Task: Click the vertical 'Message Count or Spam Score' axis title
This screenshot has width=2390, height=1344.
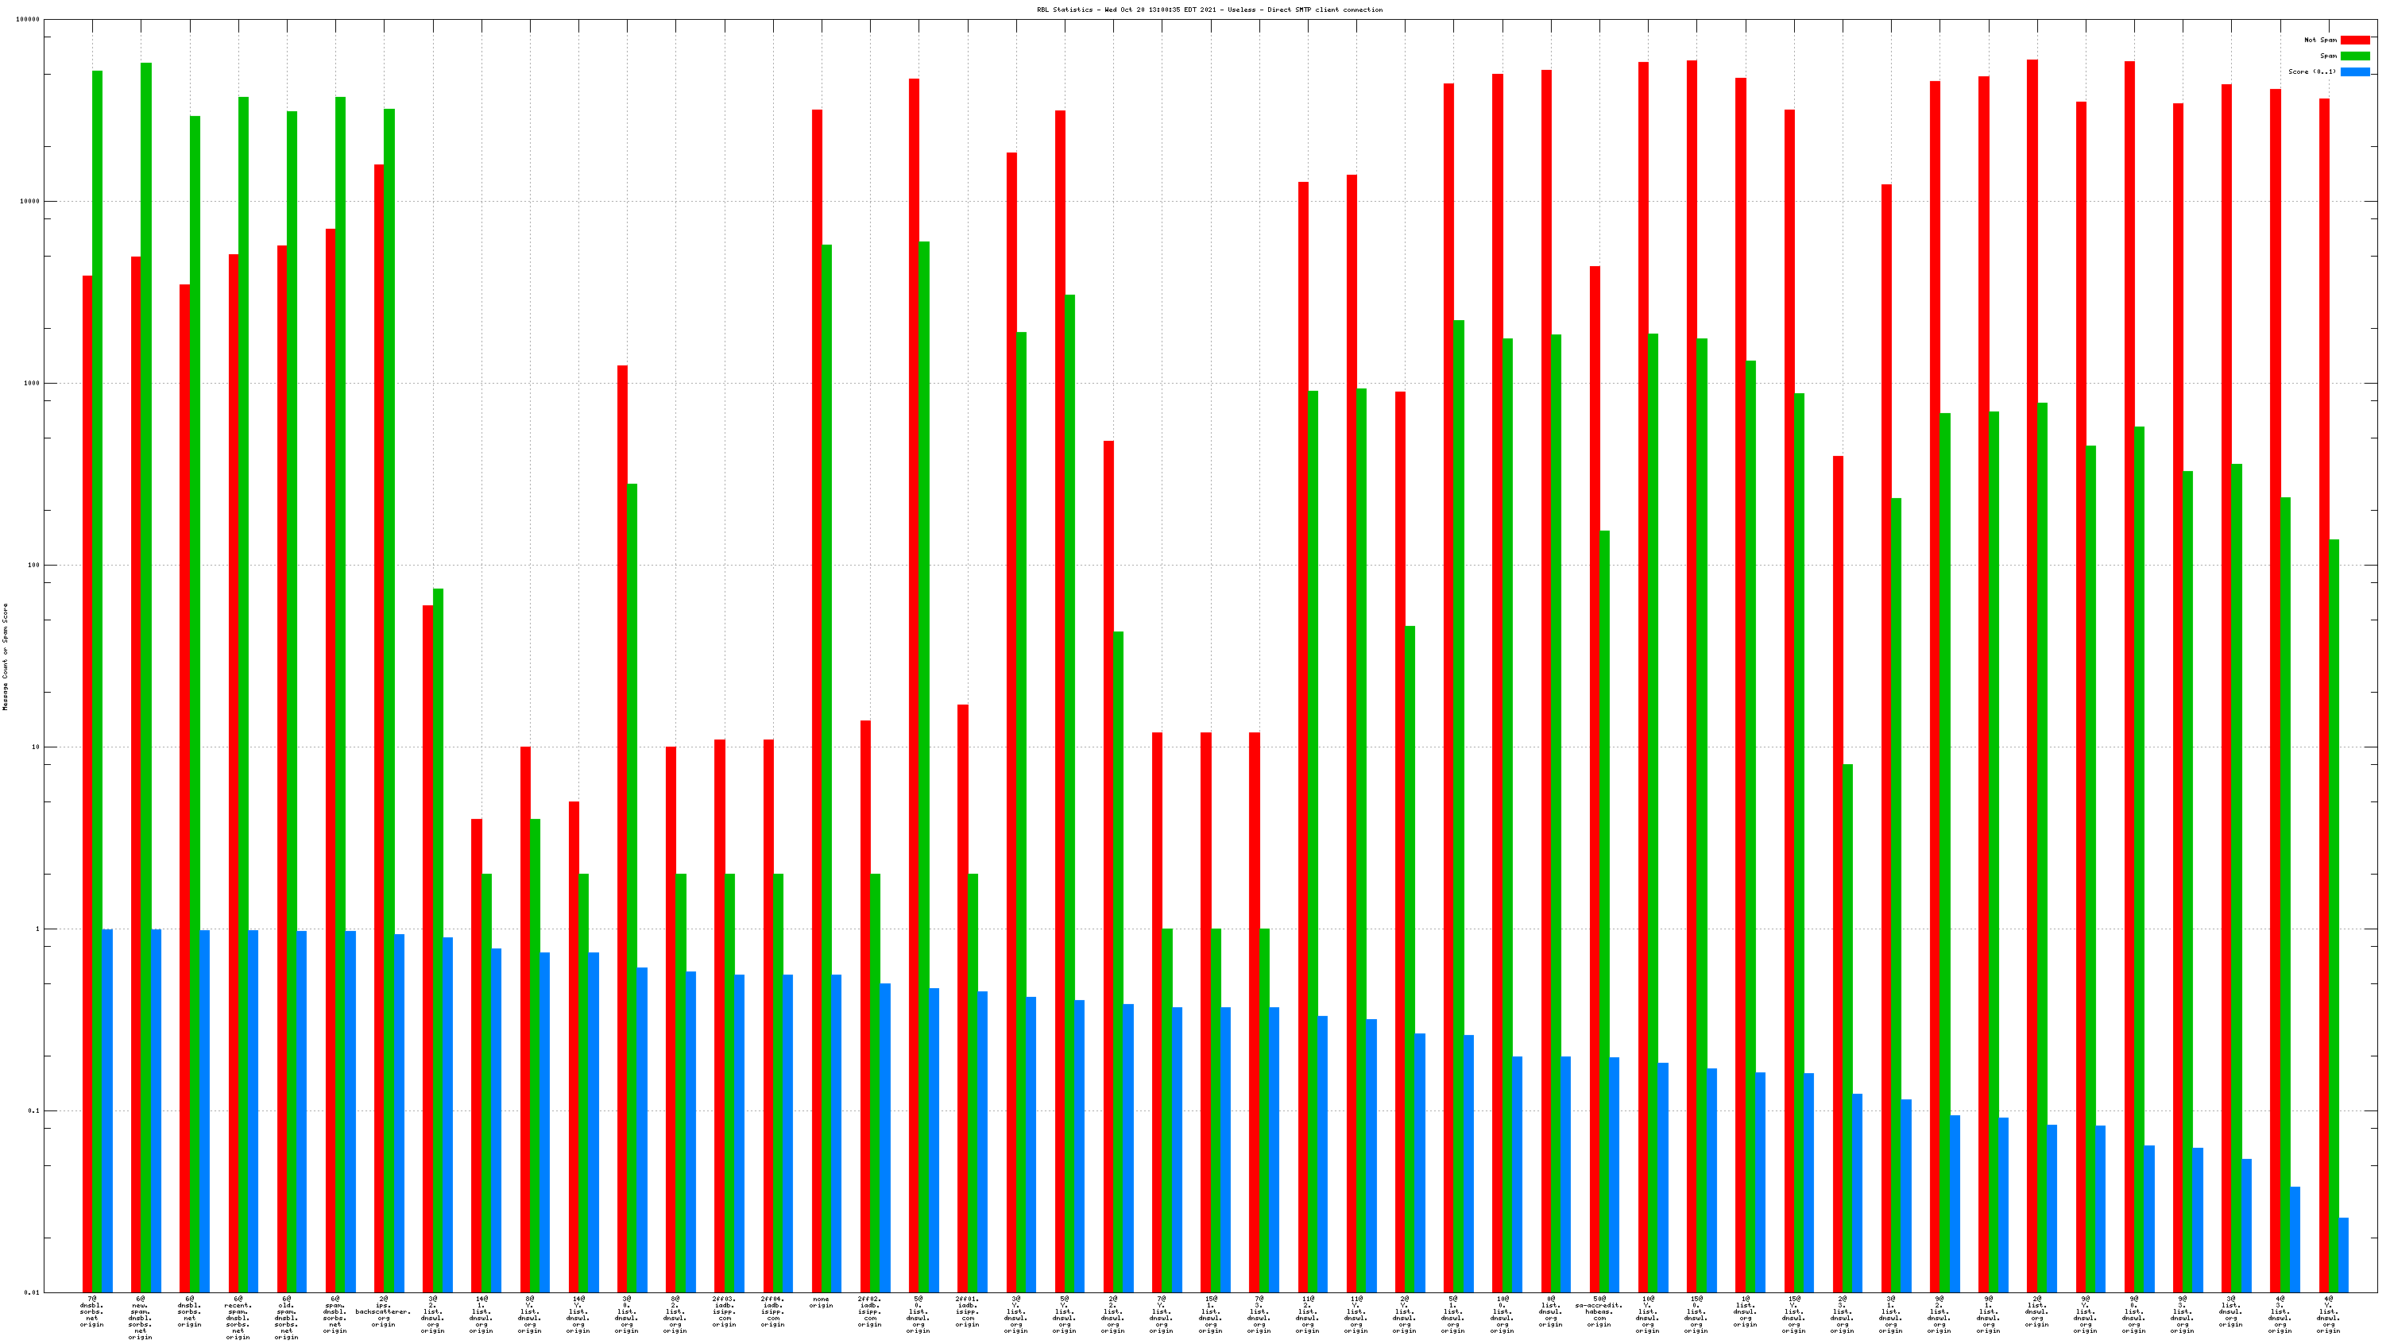Action: [x=6, y=657]
